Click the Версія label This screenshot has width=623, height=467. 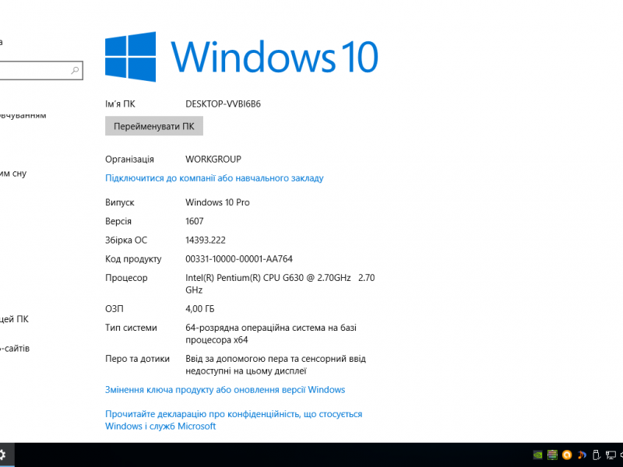pyautogui.click(x=118, y=221)
